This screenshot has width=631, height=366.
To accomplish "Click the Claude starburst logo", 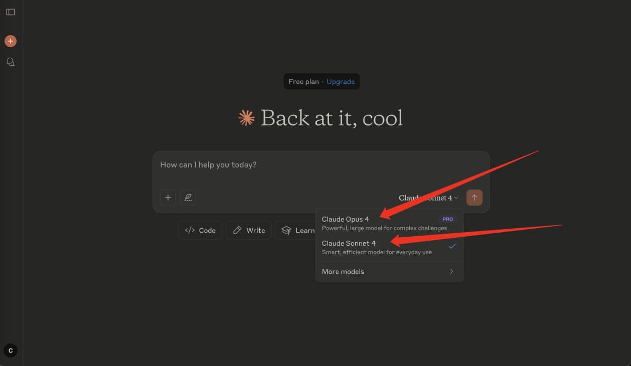I will [246, 118].
